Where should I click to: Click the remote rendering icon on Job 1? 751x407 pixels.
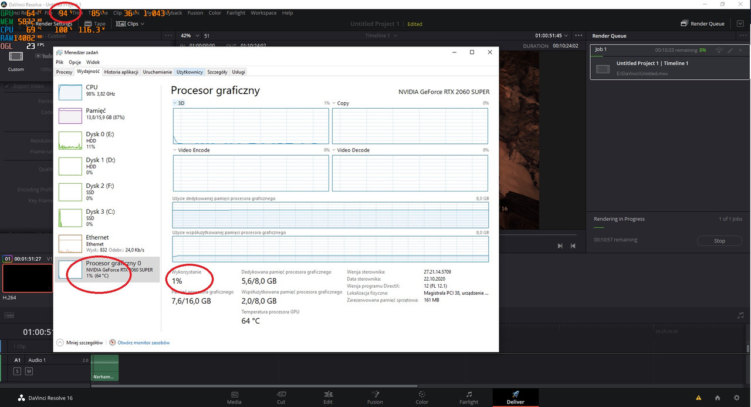coord(719,50)
